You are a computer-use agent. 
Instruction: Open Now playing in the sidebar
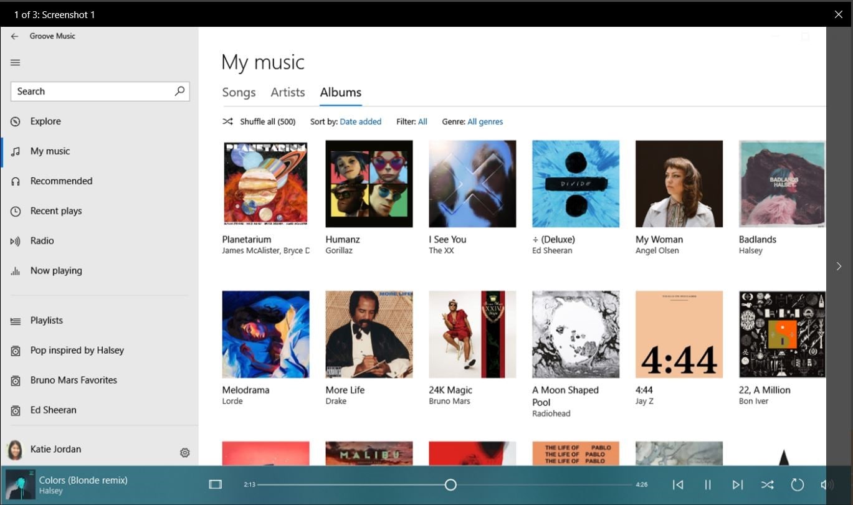tap(100, 271)
